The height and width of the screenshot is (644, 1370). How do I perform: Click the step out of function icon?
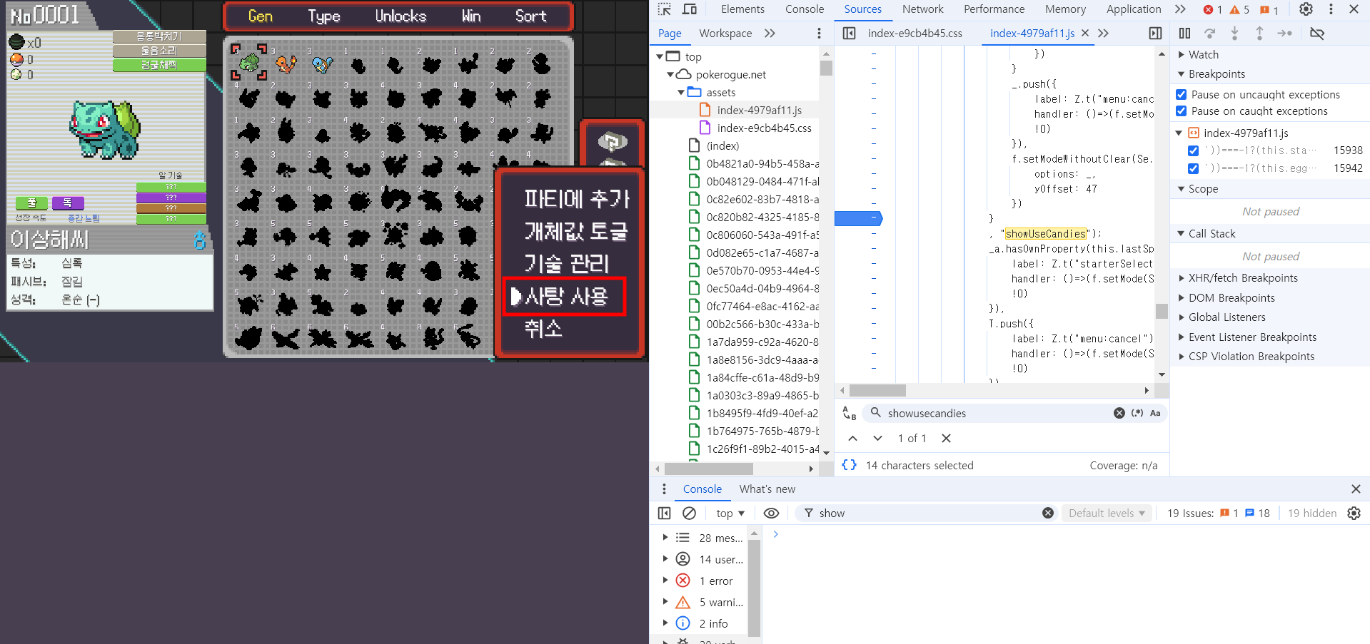tap(1259, 34)
